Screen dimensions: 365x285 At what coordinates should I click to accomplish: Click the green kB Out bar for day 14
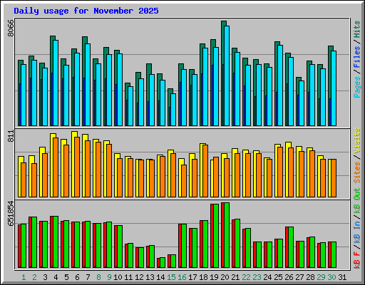(x=163, y=263)
